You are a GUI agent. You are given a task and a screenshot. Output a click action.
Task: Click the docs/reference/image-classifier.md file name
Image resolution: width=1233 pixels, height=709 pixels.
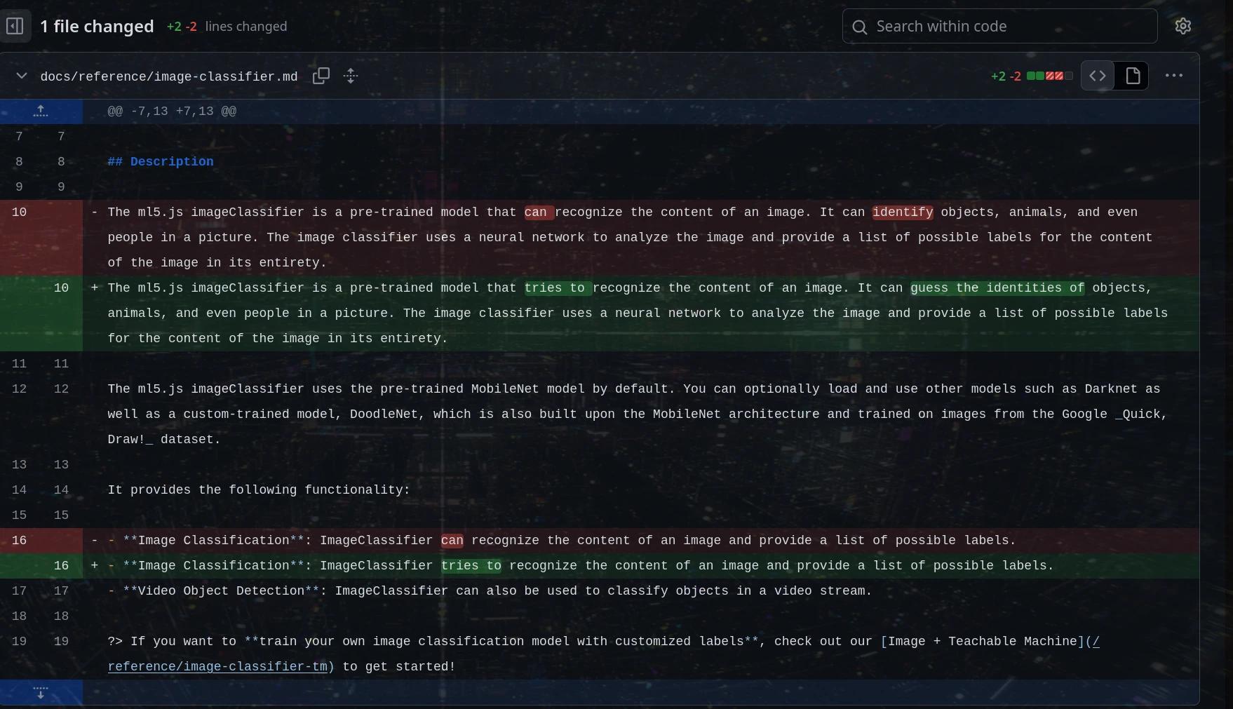pyautogui.click(x=169, y=76)
